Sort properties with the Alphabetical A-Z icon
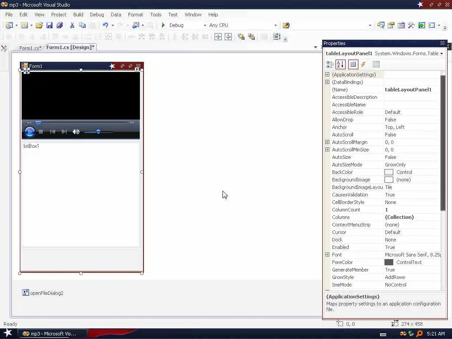The width and height of the screenshot is (452, 339). coord(340,64)
